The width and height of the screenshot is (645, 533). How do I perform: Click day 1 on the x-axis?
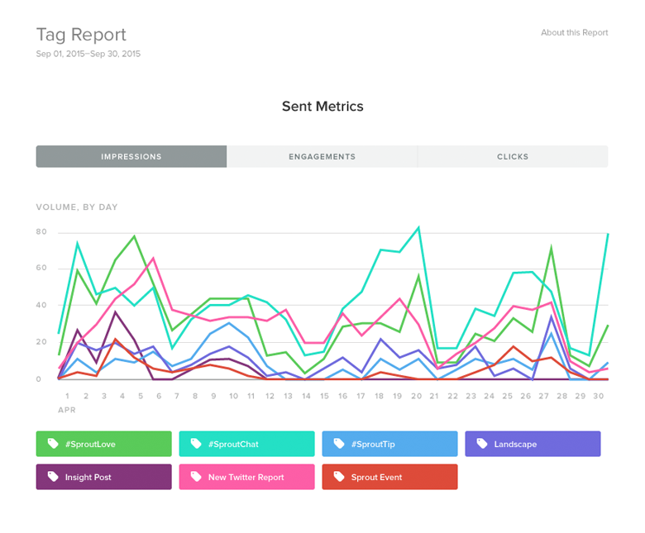coord(68,396)
